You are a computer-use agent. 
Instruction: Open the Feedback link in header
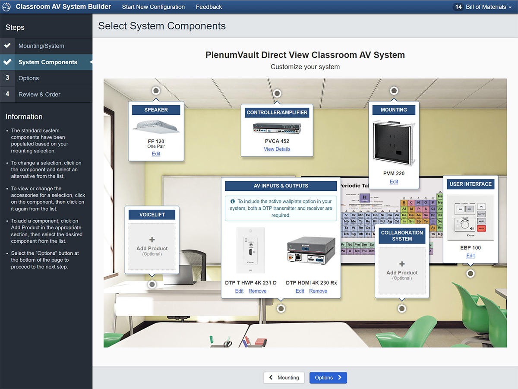point(209,7)
